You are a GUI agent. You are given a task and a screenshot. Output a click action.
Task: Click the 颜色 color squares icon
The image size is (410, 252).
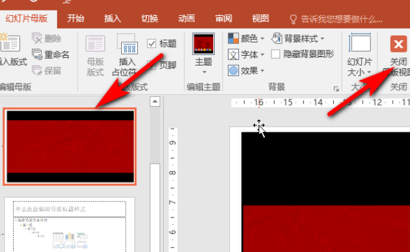point(233,38)
